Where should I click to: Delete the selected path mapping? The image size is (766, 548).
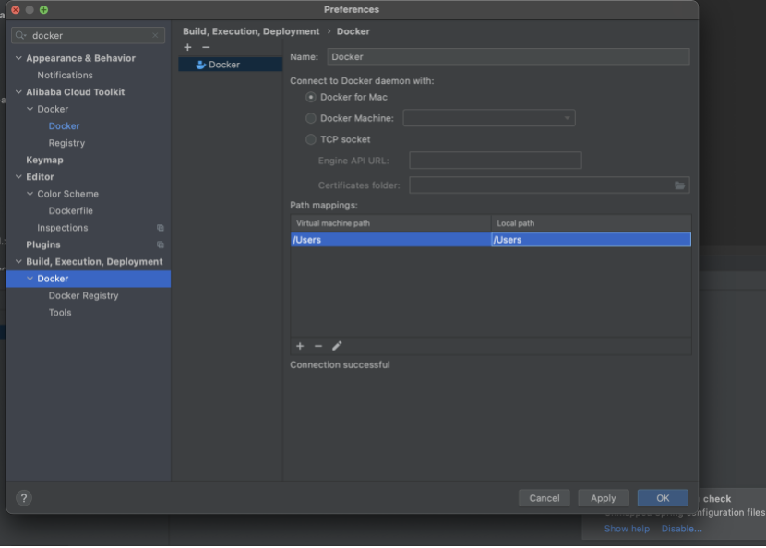pos(318,345)
